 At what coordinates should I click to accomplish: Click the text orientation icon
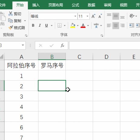coord(132,16)
